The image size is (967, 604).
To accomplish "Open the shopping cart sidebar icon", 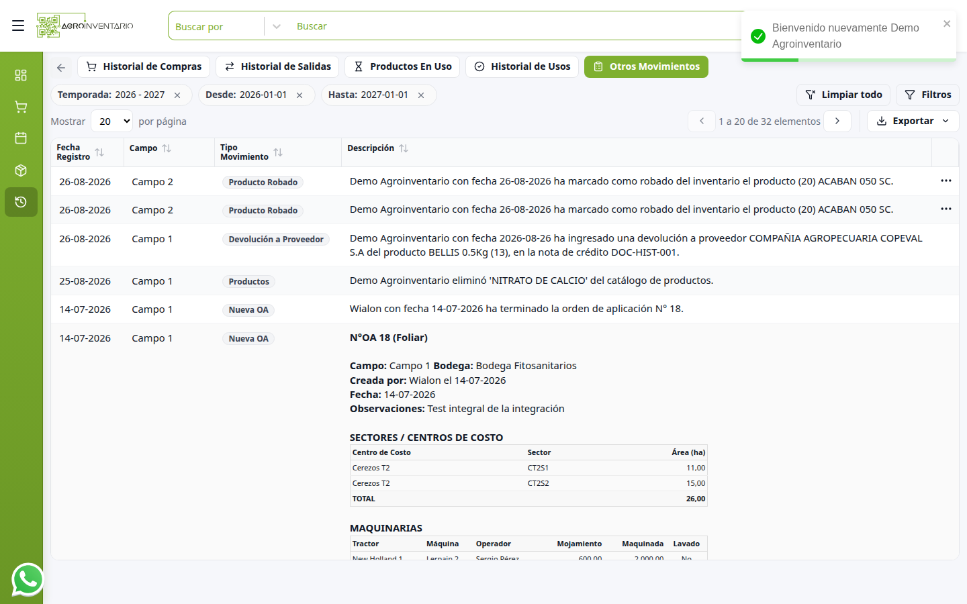I will 21,107.
